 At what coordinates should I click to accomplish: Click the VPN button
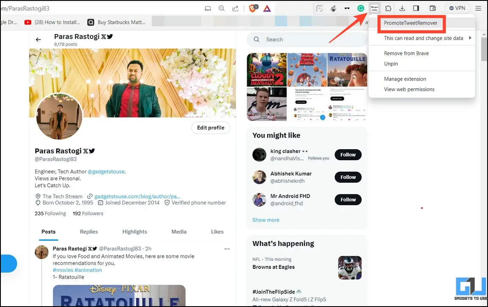pyautogui.click(x=457, y=8)
